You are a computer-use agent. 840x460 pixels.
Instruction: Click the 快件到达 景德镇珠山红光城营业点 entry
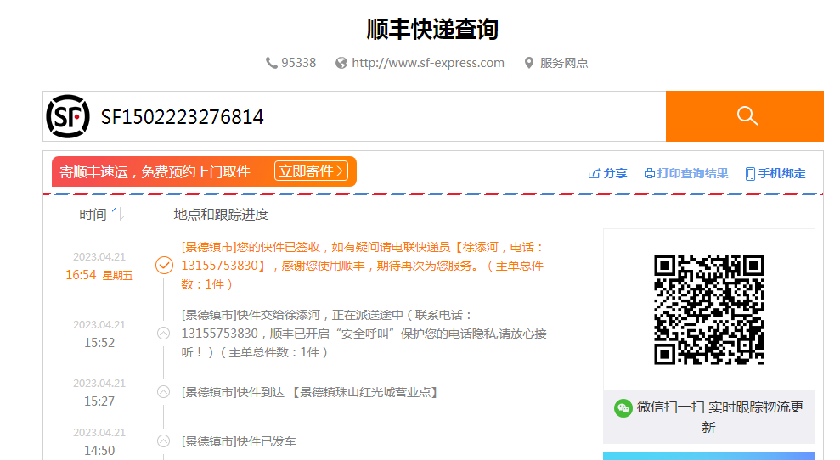click(310, 392)
